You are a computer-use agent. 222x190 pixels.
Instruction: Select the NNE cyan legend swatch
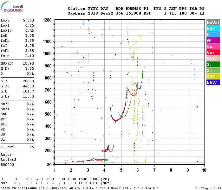coord(213,28)
